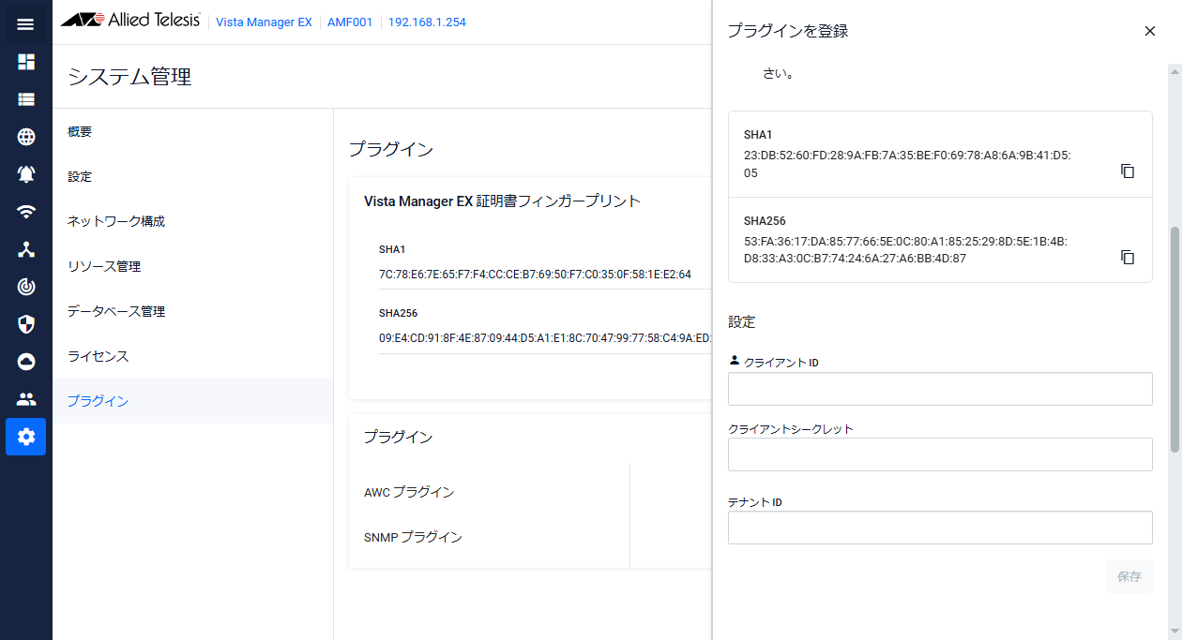
Task: Open the device list icon in sidebar
Action: click(26, 99)
